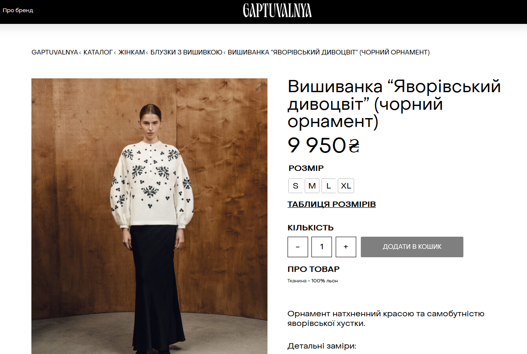Click the main product photo
Image resolution: width=527 pixels, height=354 pixels.
[149, 216]
